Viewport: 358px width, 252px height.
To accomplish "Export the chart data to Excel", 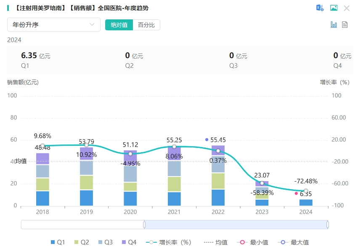I will point(320,8).
